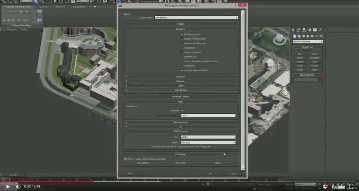Click the red object color swatch

point(320,79)
